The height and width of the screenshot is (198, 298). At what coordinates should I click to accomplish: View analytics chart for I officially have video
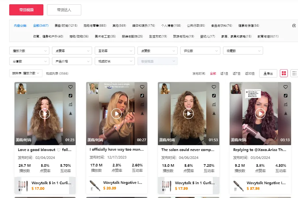pos(142,104)
